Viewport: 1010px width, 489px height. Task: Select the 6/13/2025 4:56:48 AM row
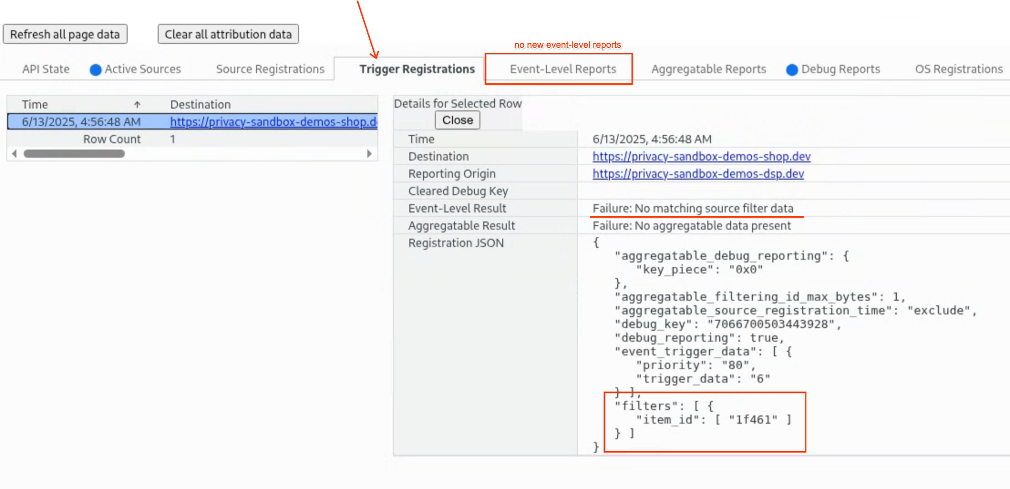(81, 122)
